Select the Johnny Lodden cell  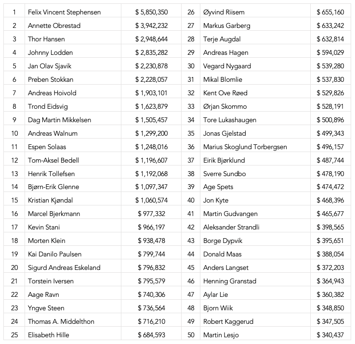click(50, 52)
